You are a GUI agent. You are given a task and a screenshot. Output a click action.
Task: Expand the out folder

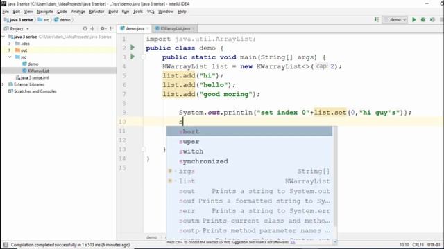10,50
